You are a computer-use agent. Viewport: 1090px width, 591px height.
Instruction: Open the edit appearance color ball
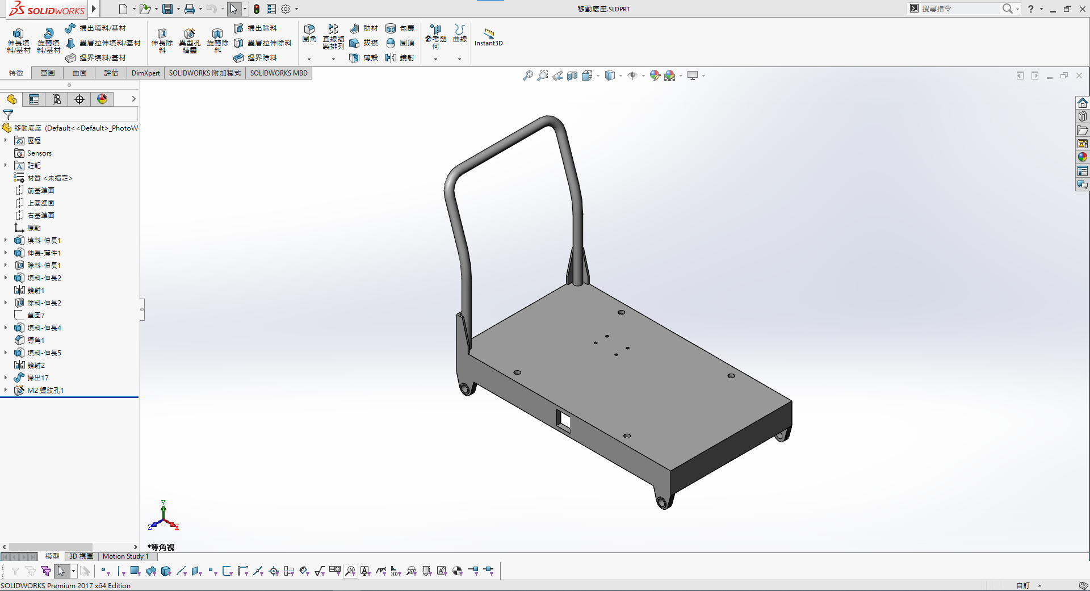(655, 76)
